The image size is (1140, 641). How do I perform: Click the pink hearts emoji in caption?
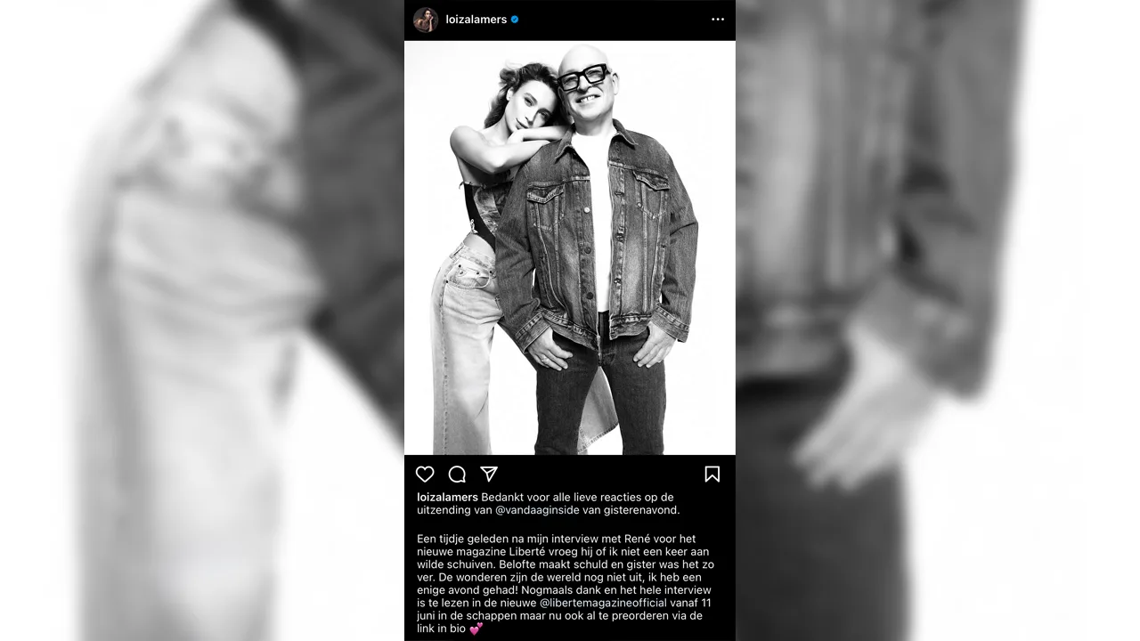476,629
